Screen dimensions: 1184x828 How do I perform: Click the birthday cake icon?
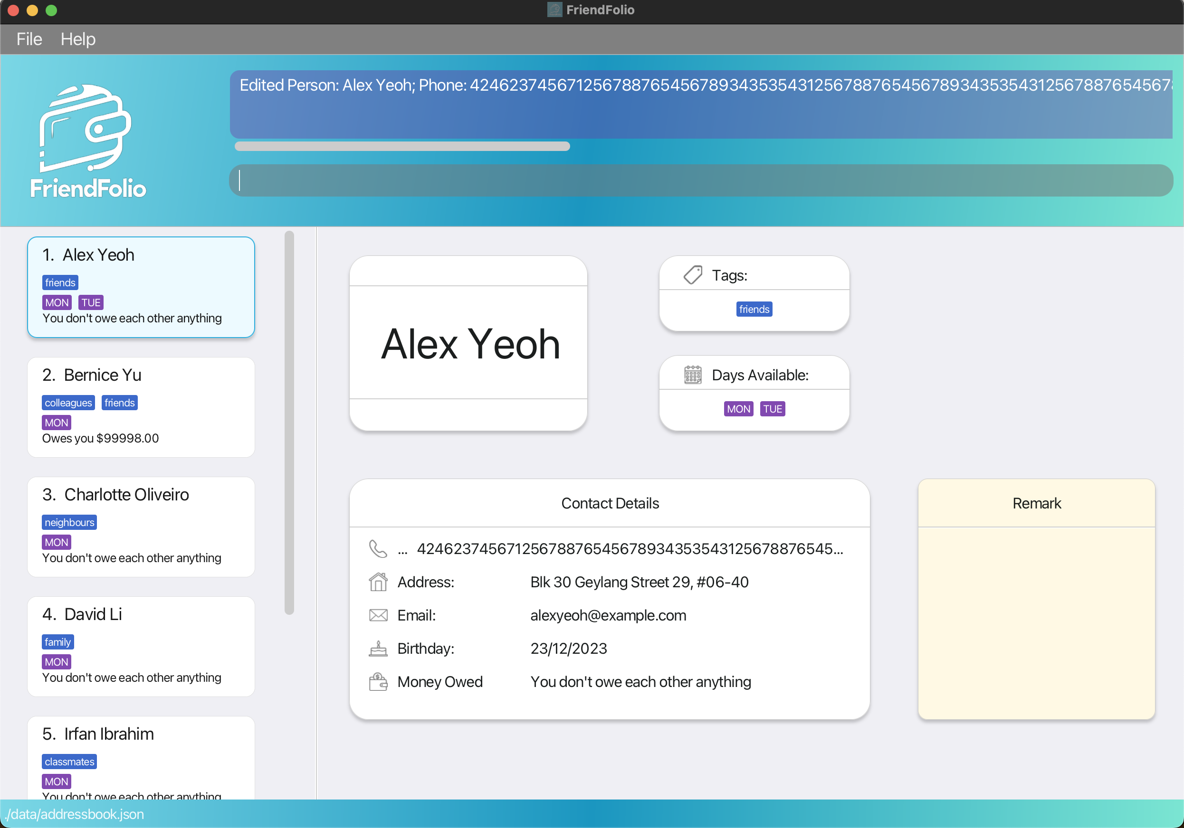point(377,648)
